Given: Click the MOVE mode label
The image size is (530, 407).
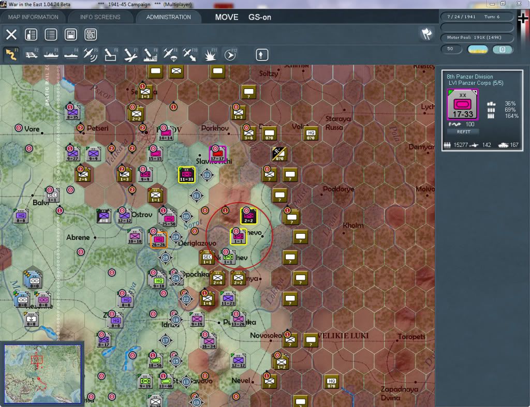Looking at the screenshot, I should click(227, 17).
